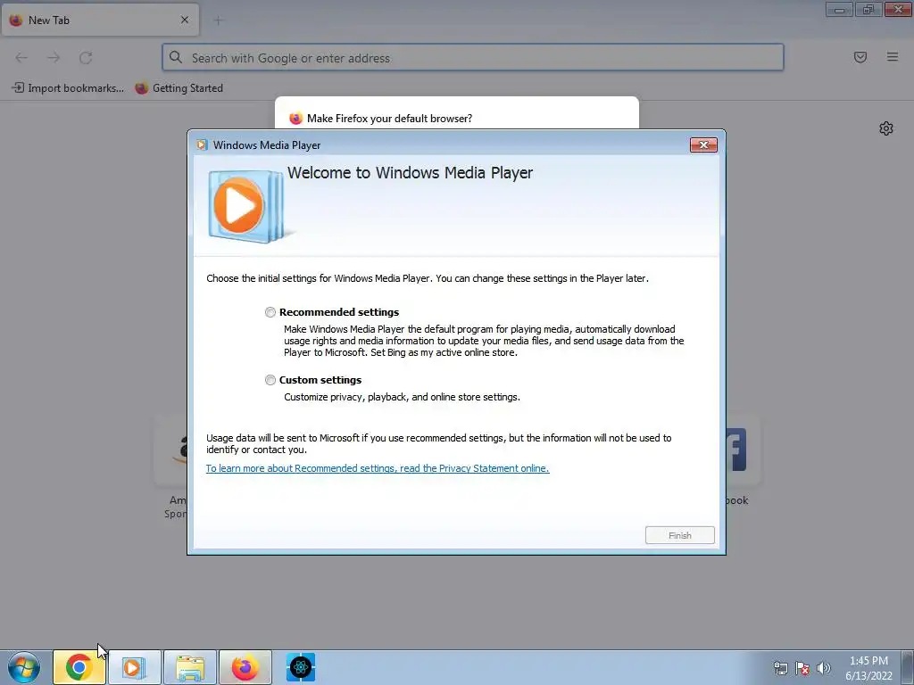Click the volume speaker icon in tray
This screenshot has width=914, height=685.
(823, 668)
